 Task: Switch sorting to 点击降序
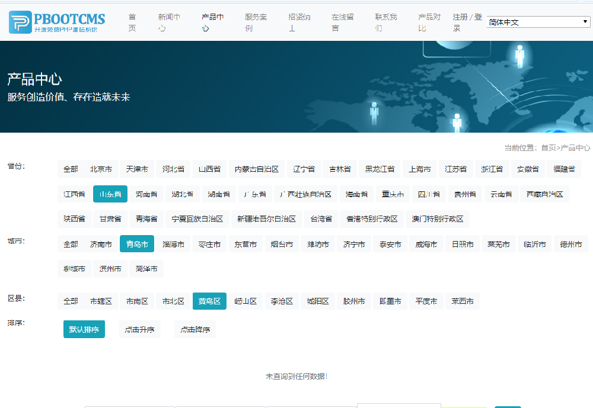(x=195, y=329)
